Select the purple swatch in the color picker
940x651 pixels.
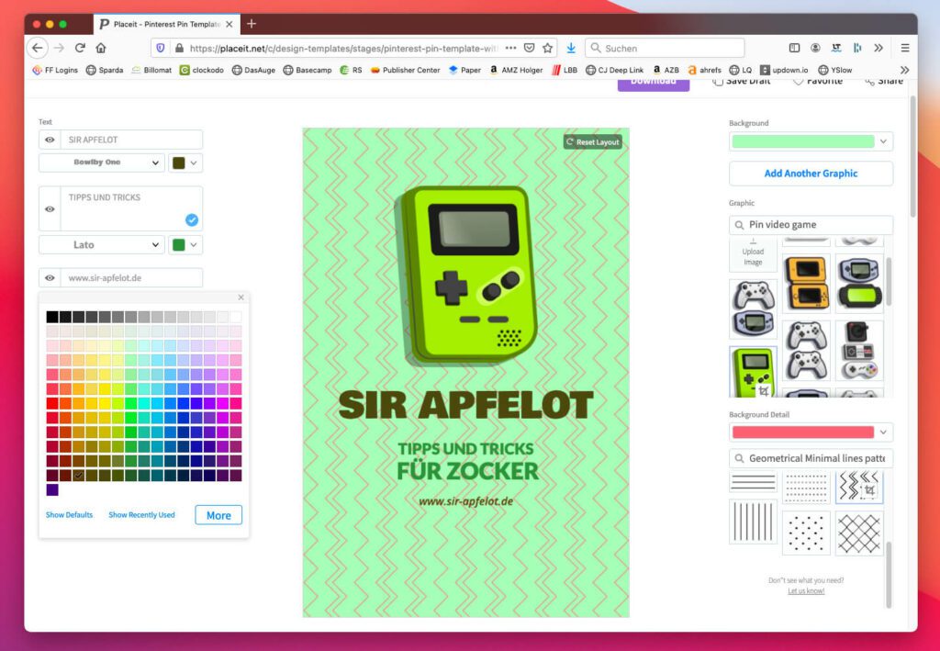[x=50, y=489]
